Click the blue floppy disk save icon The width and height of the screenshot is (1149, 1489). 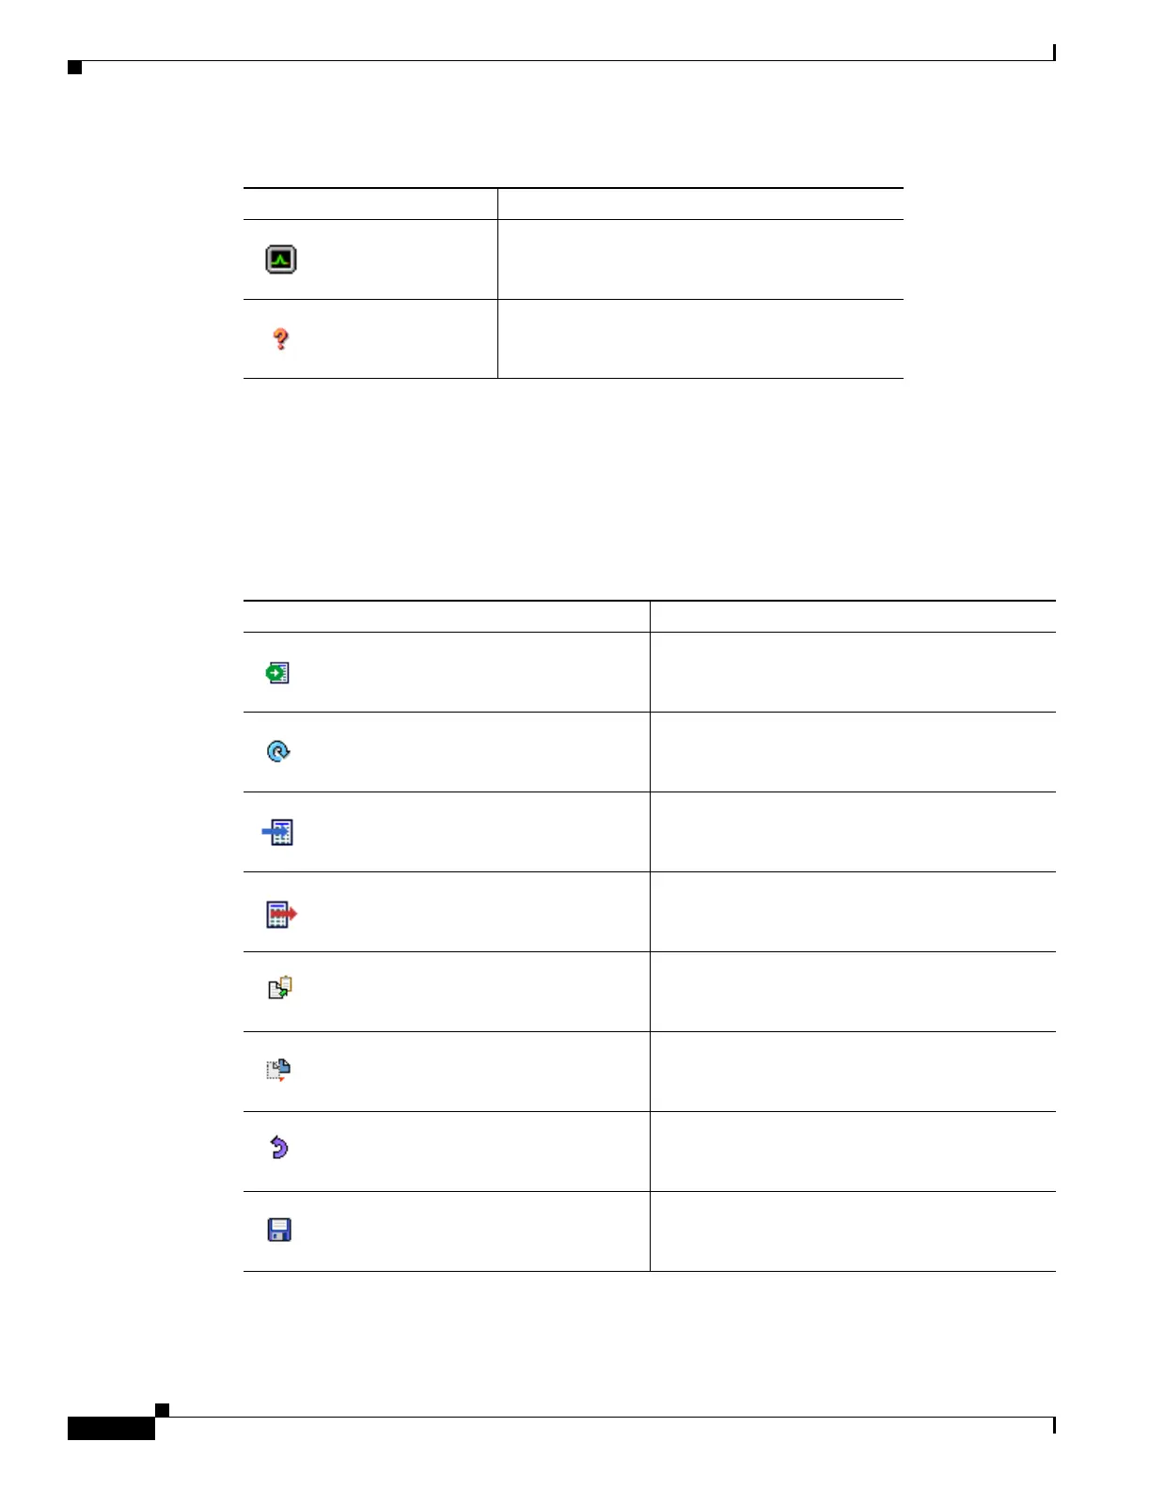[x=279, y=1230]
